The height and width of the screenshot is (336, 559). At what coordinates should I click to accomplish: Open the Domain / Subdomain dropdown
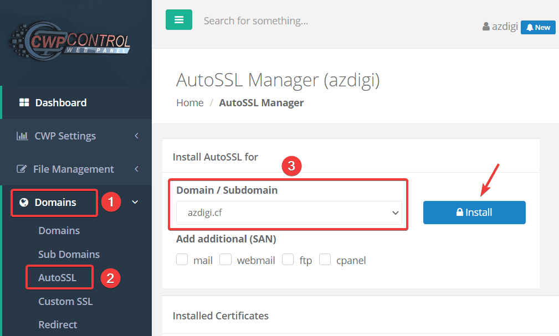coord(289,213)
